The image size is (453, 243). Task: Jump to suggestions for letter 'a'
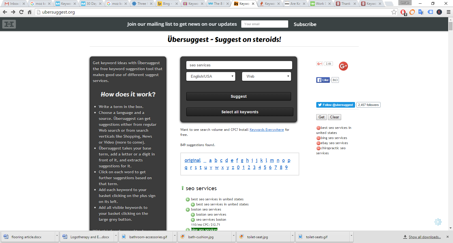[x=210, y=160]
